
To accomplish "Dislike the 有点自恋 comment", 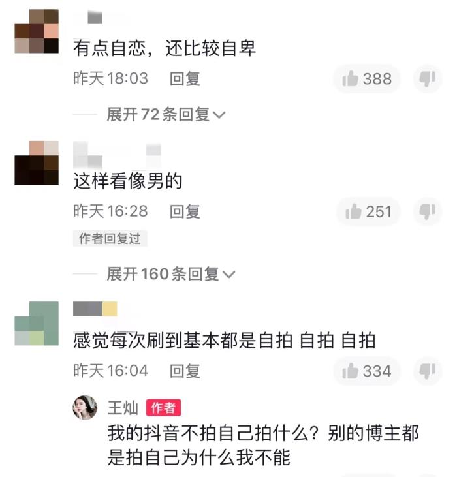I will pyautogui.click(x=428, y=79).
